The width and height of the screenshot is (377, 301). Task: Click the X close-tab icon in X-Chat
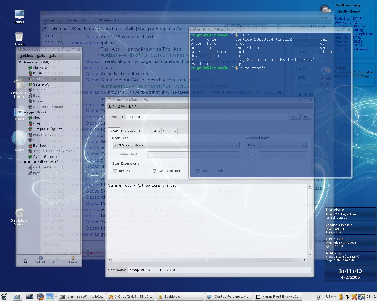tap(45, 28)
